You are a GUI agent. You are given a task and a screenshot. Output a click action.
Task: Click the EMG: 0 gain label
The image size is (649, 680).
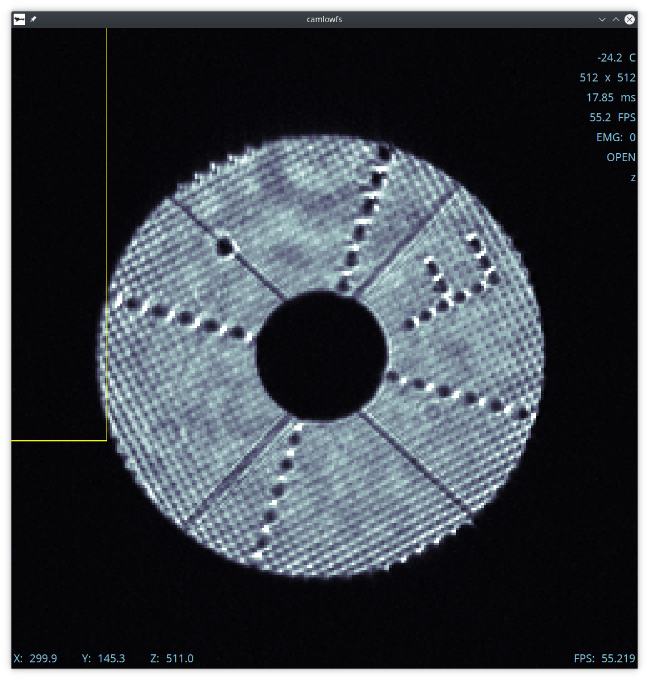coord(615,137)
